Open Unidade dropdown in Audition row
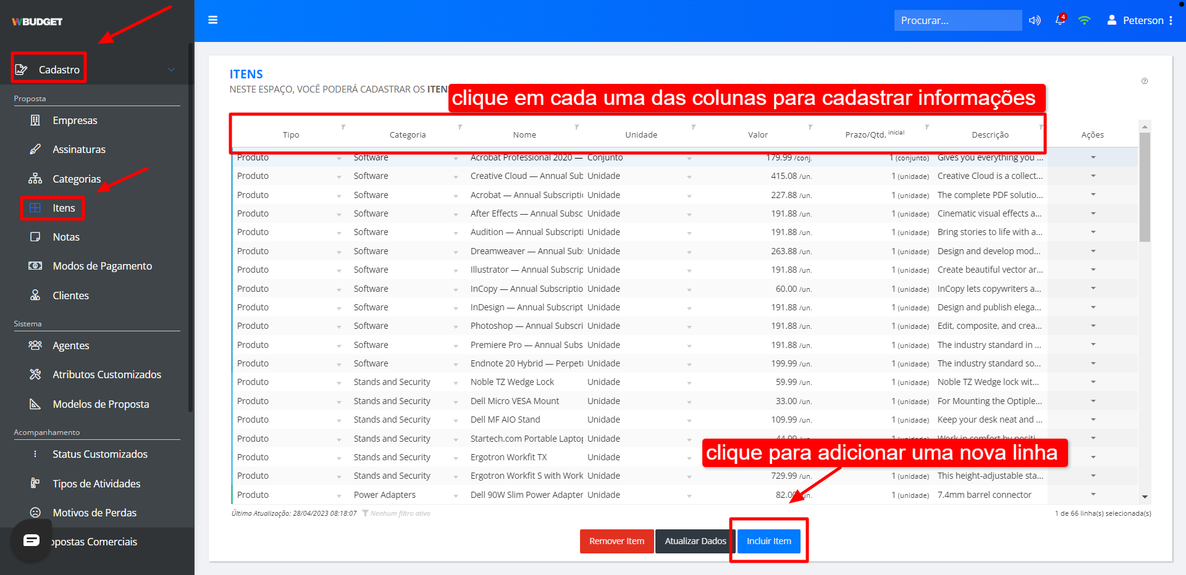This screenshot has width=1186, height=575. pyautogui.click(x=689, y=233)
